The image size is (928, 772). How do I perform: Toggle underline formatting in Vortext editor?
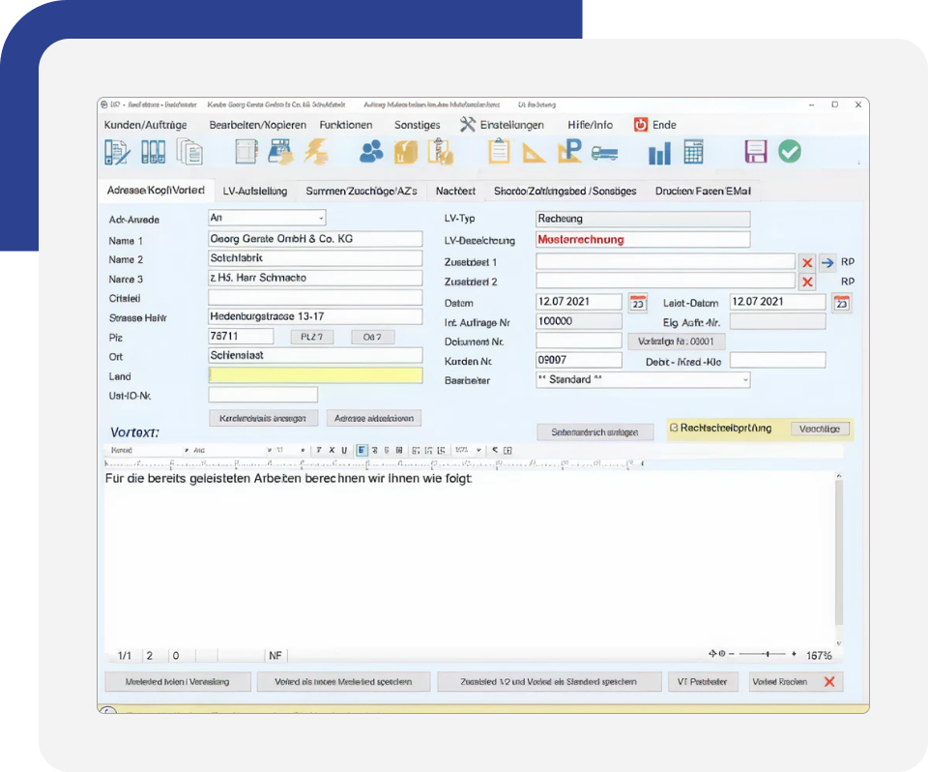coord(344,451)
